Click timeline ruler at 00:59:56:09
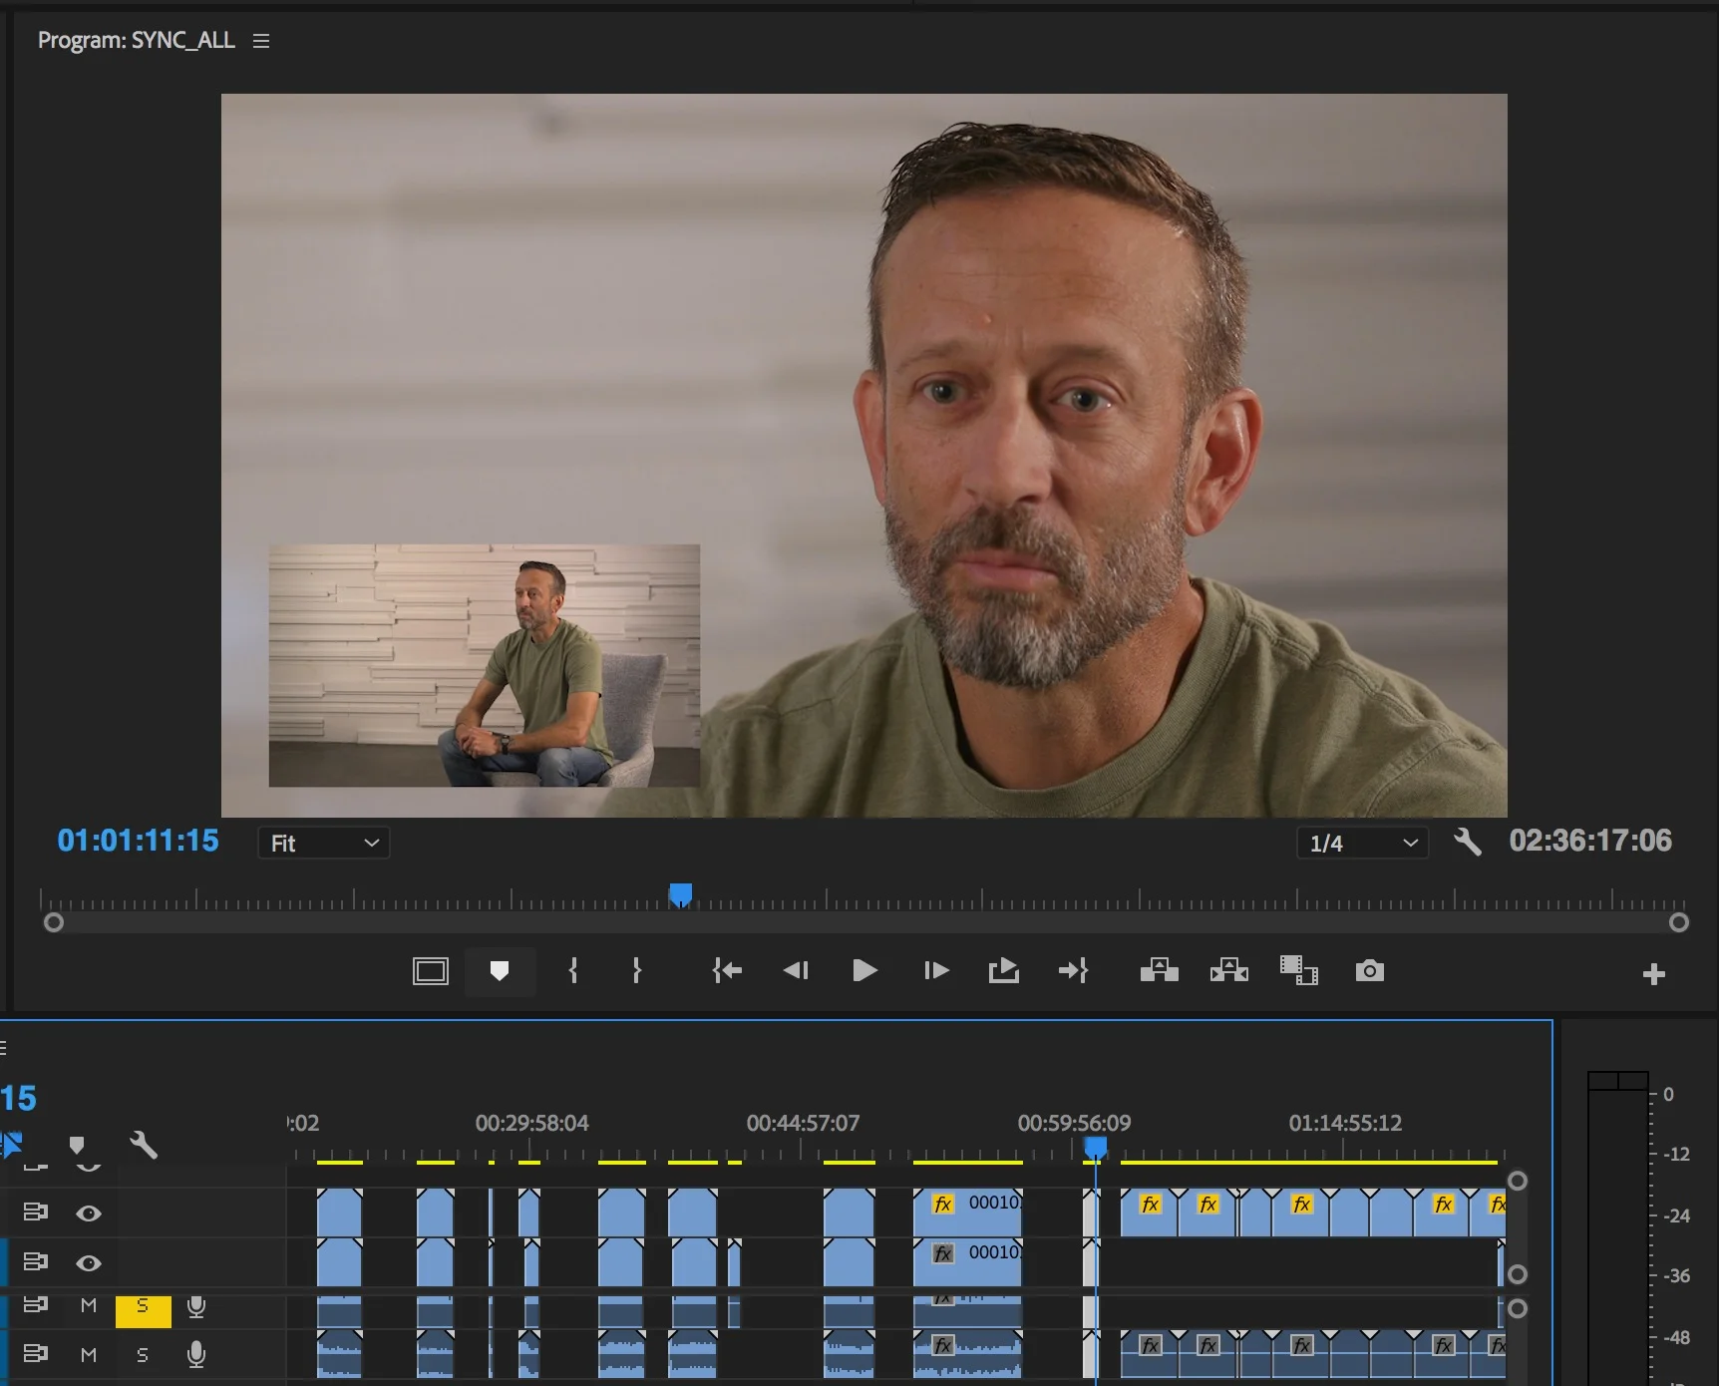This screenshot has height=1386, width=1719. [x=1074, y=1124]
